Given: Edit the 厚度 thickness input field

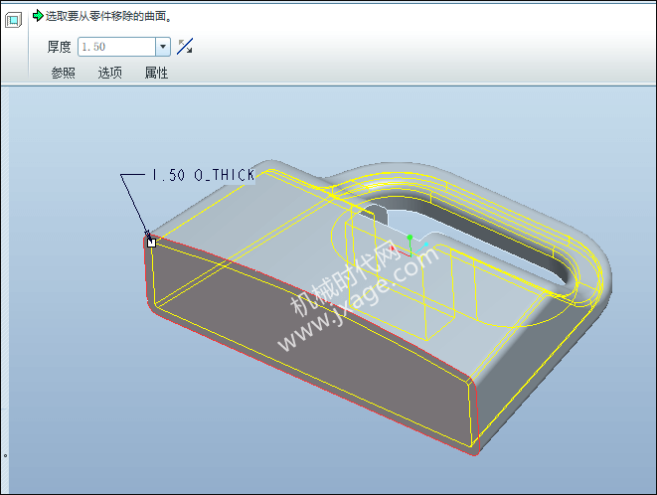Looking at the screenshot, I should (117, 47).
